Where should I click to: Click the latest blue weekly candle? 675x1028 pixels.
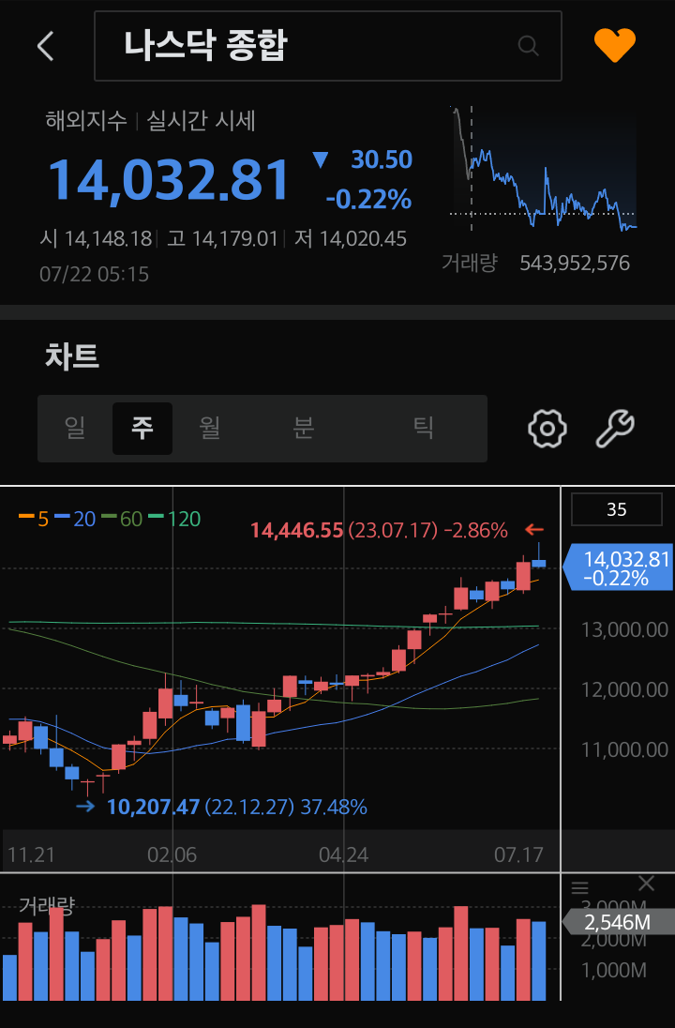539,563
